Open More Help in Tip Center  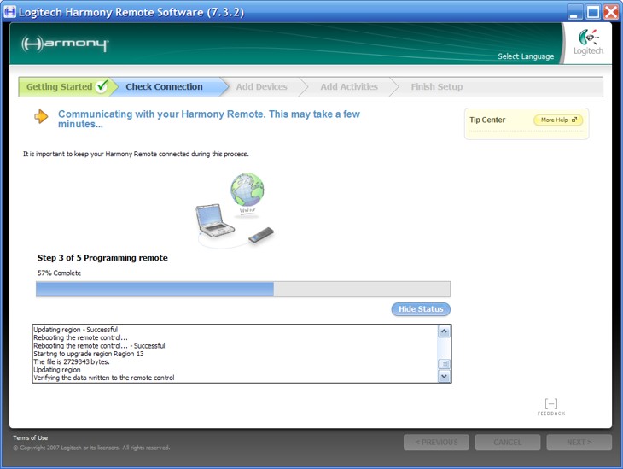pyautogui.click(x=558, y=120)
